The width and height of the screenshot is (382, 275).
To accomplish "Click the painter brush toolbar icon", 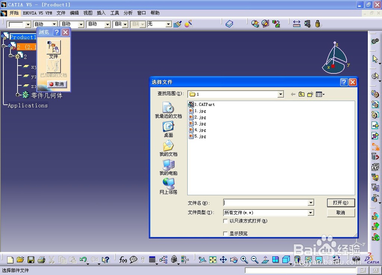I will [178, 24].
